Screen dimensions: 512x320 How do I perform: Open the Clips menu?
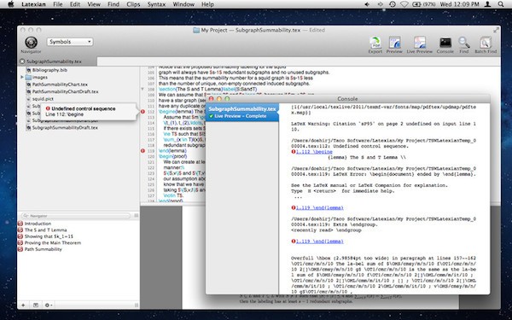pyautogui.click(x=133, y=4)
